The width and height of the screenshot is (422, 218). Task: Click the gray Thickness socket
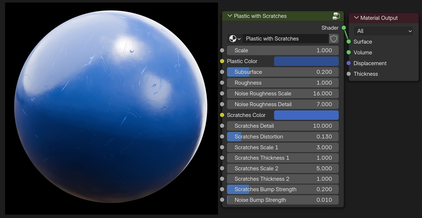coord(349,74)
